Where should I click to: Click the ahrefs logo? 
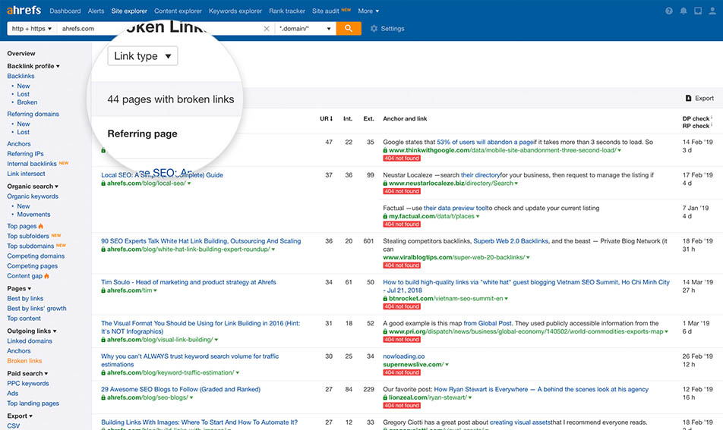tap(24, 10)
